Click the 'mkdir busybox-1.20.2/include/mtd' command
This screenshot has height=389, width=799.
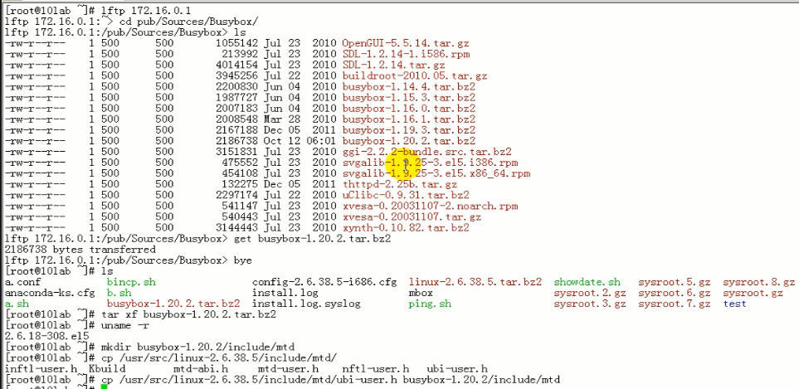click(x=197, y=348)
